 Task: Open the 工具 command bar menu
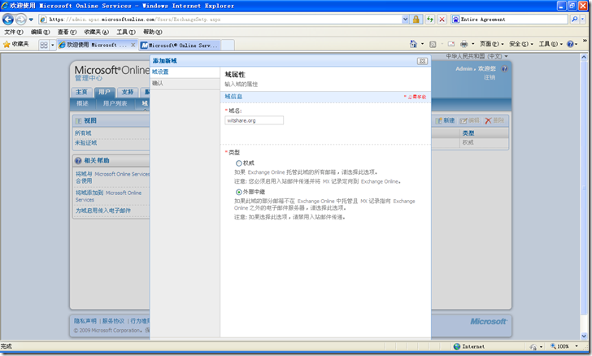tap(551, 44)
